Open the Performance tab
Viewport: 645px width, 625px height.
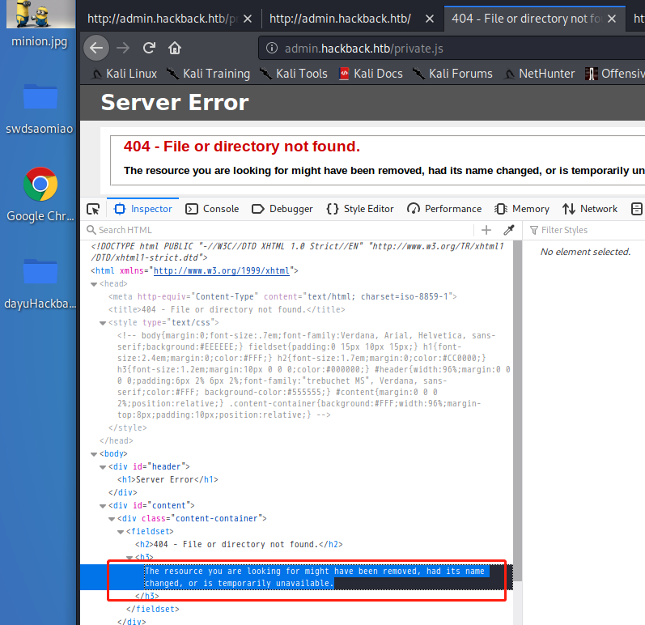444,209
